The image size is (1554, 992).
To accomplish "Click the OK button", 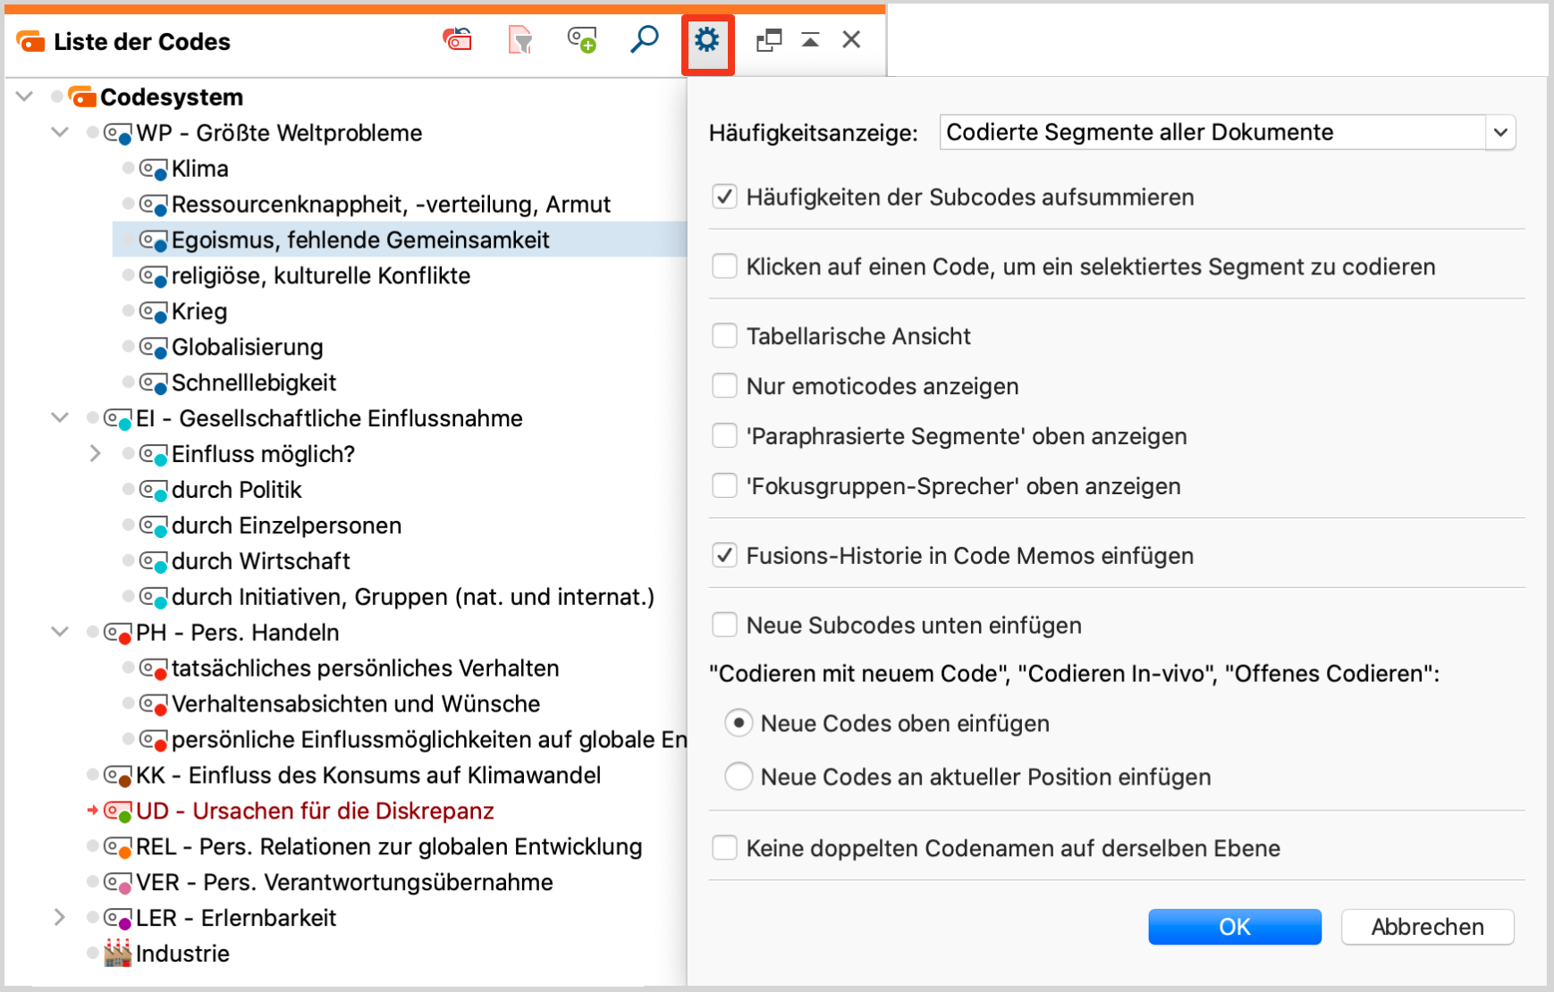I will 1234,927.
